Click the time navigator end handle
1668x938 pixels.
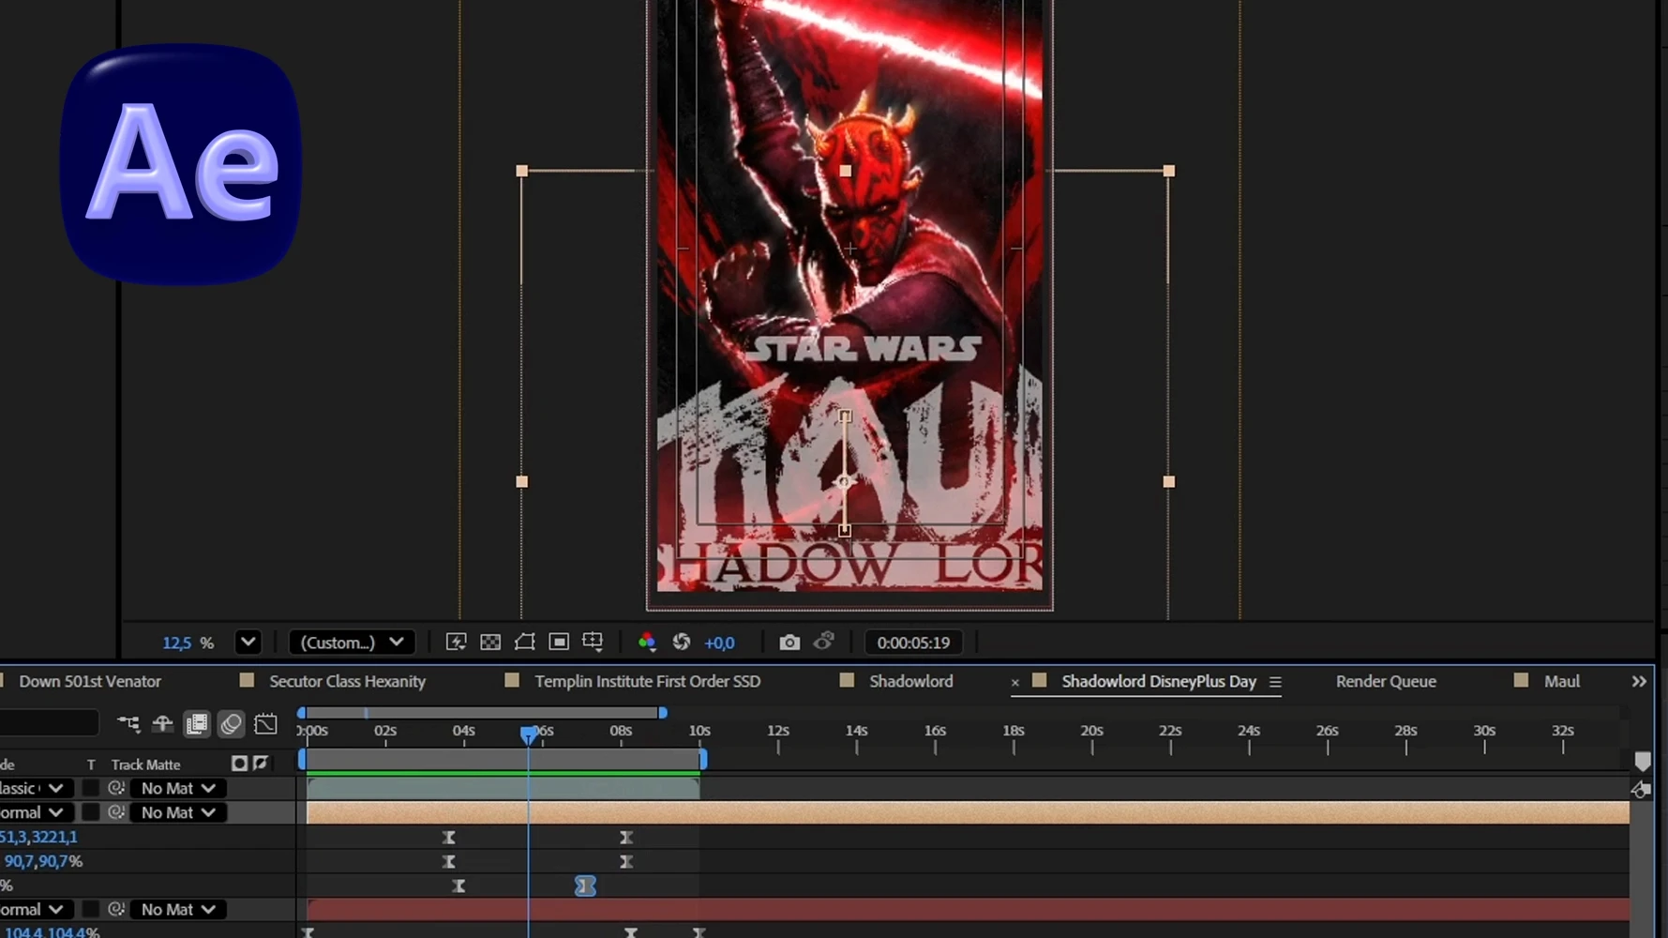(x=663, y=713)
